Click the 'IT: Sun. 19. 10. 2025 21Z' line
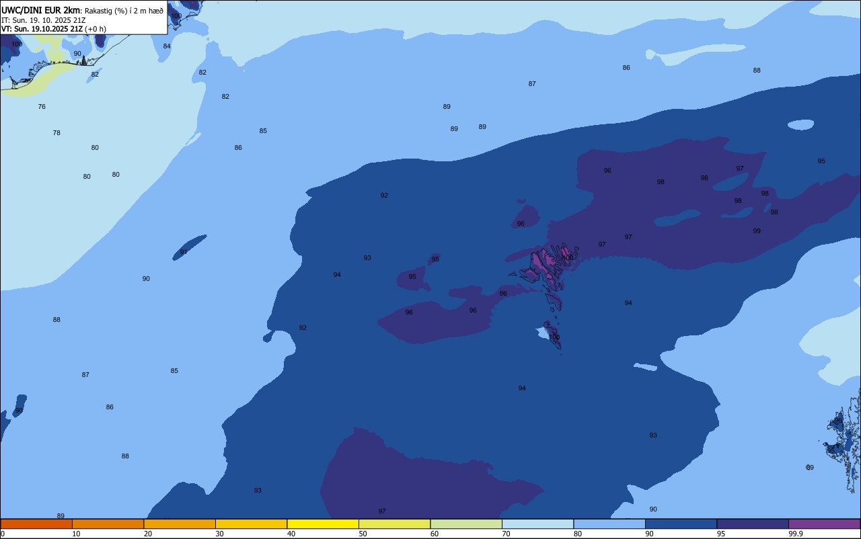Viewport: 861px width, 539px height. point(43,20)
